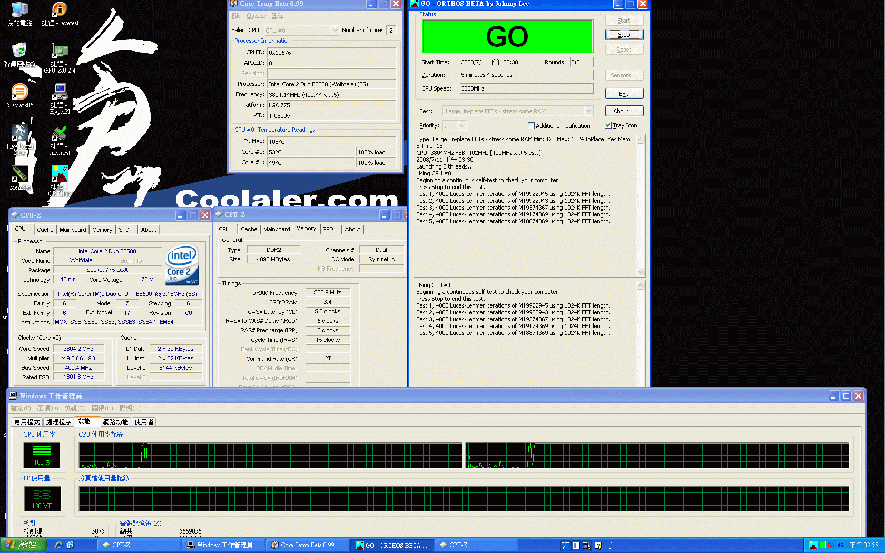The height and width of the screenshot is (553, 885).
Task: Switch to Cache tab in left CPU-Z
Action: (x=45, y=230)
